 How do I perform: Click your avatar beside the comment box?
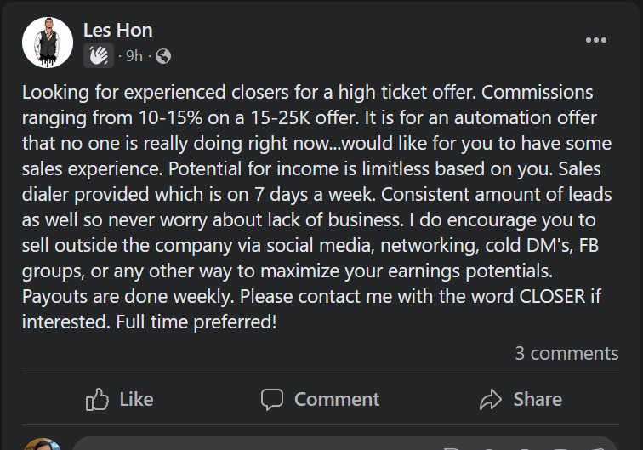tap(41, 444)
